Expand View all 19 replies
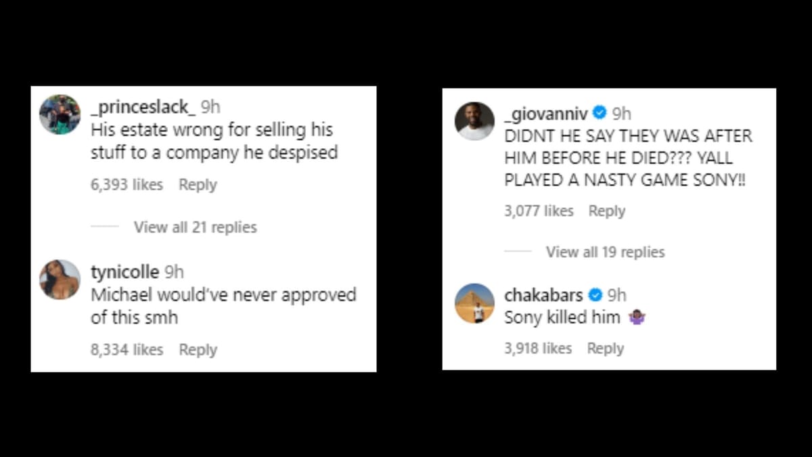The width and height of the screenshot is (812, 457). 605,252
